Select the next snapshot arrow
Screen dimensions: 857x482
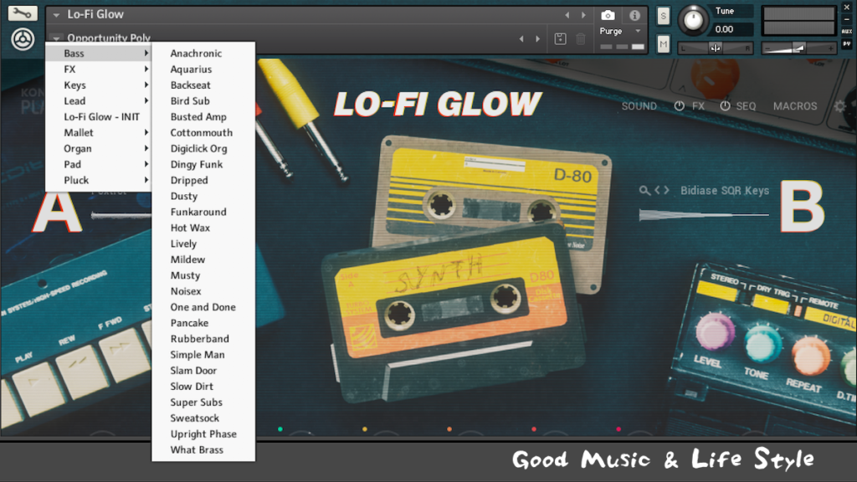(538, 38)
